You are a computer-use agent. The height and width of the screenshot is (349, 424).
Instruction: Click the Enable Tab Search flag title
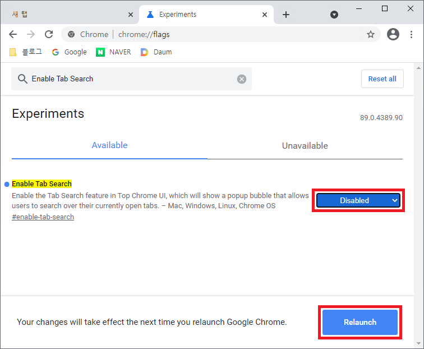coord(42,184)
